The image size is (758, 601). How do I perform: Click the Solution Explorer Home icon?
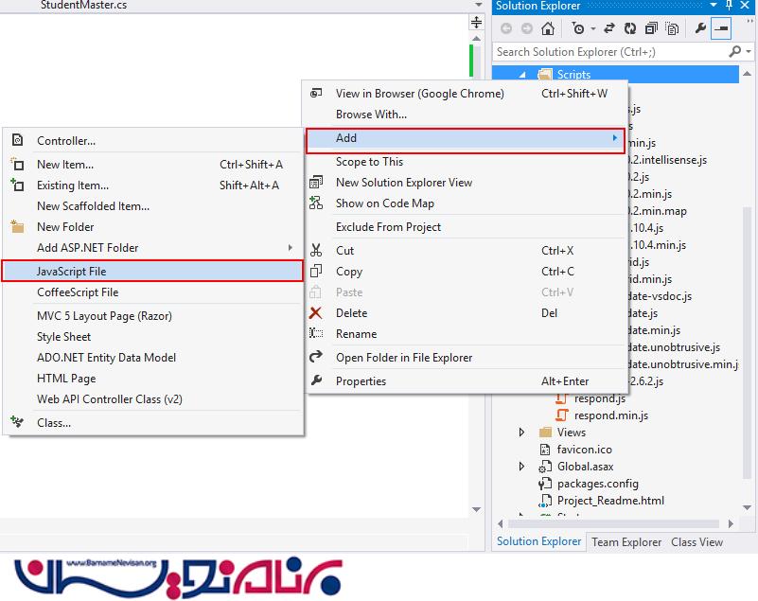tap(547, 28)
